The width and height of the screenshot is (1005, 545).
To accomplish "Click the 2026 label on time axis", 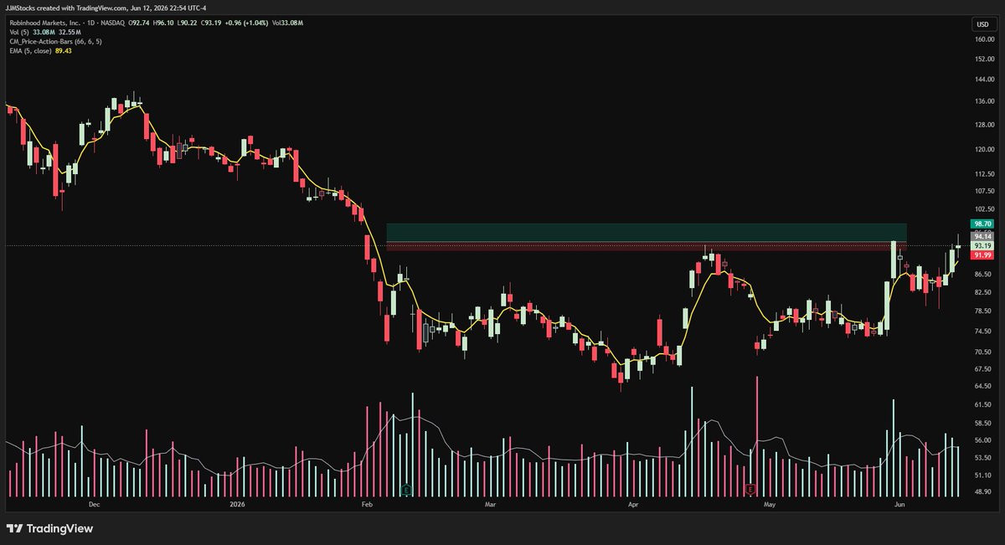I will tap(237, 505).
